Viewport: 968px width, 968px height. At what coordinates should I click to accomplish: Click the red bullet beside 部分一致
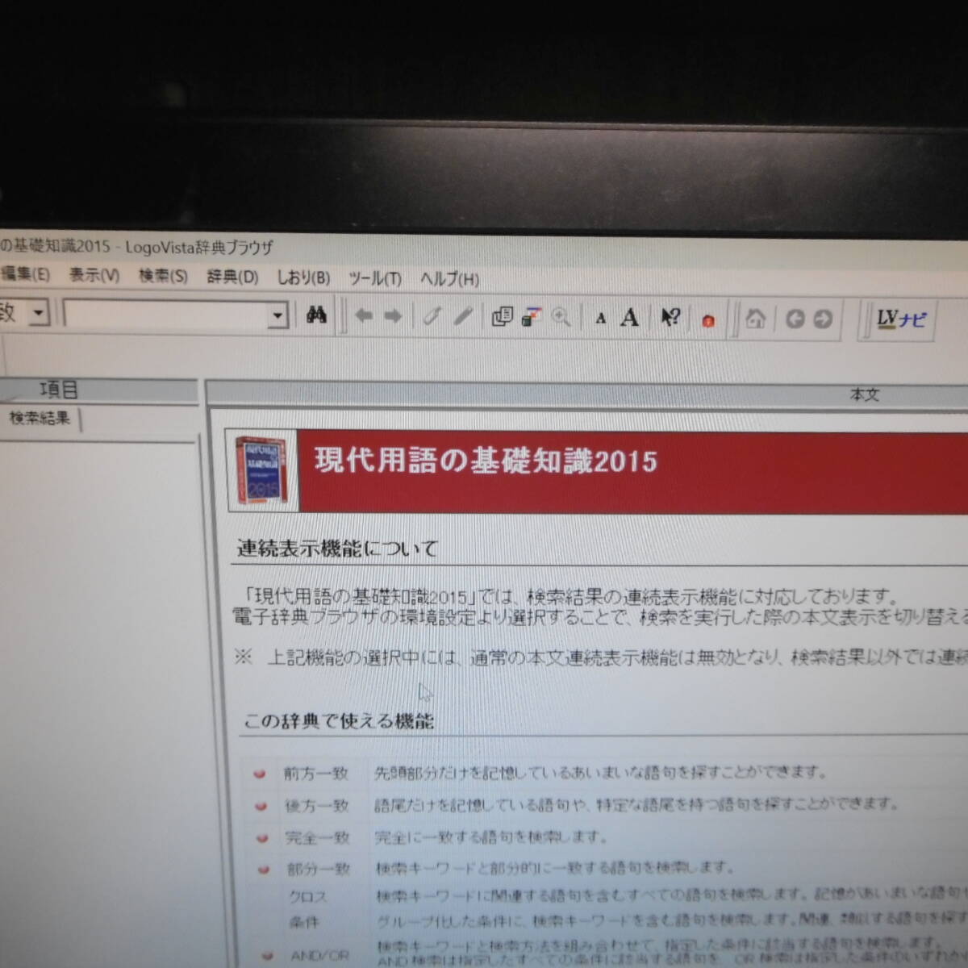263,870
